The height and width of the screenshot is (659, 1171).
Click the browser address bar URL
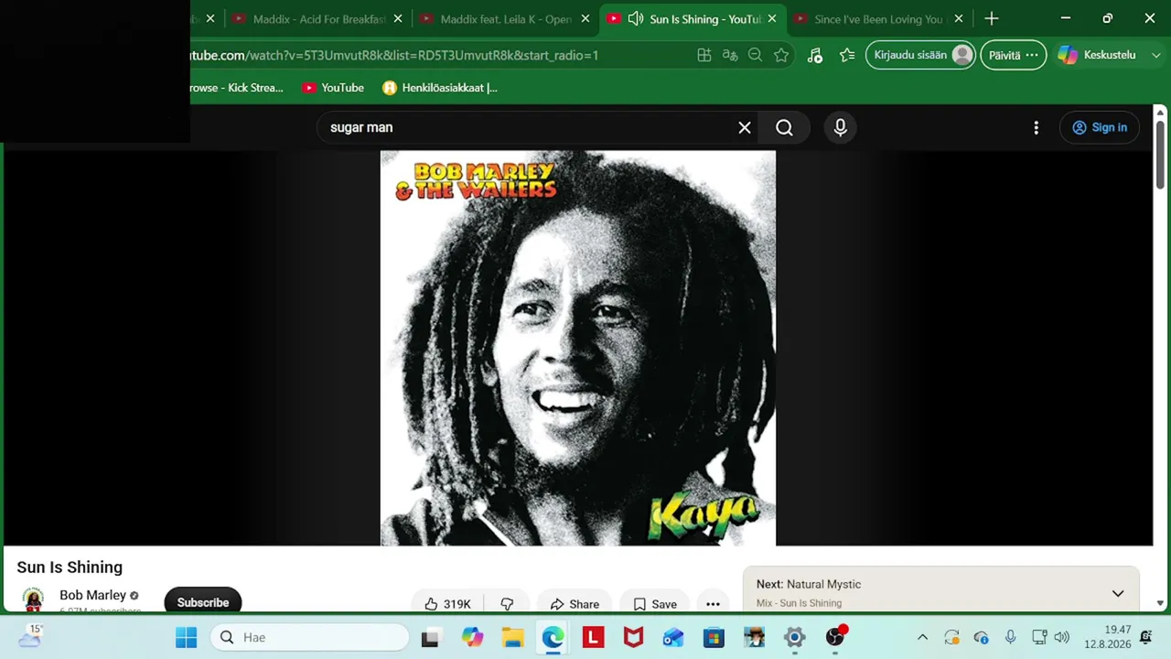coord(393,56)
